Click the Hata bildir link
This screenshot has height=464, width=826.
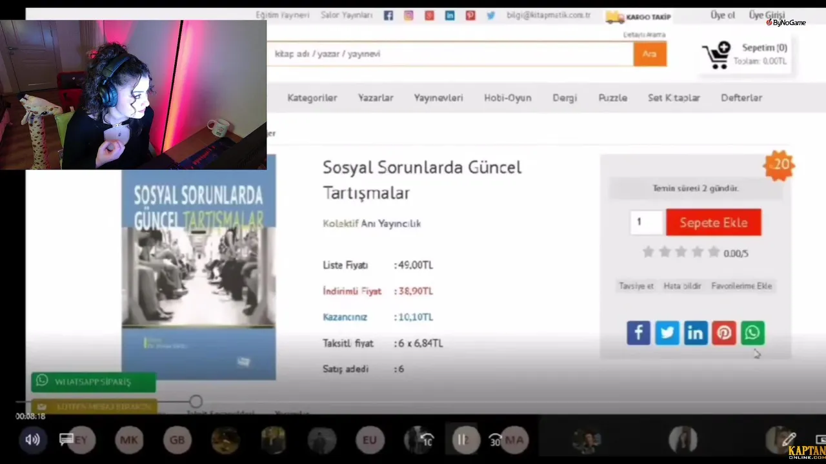(x=682, y=286)
